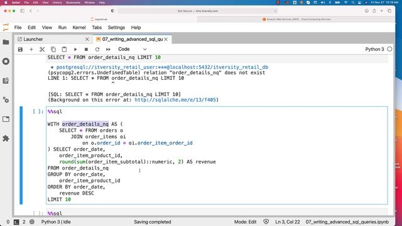The width and height of the screenshot is (402, 226).
Task: Cut the selected cell using the scissors icon
Action: pyautogui.click(x=42, y=49)
